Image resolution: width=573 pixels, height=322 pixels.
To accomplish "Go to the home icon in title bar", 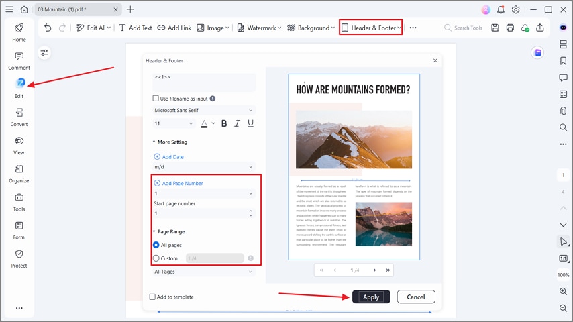I will pyautogui.click(x=24, y=9).
